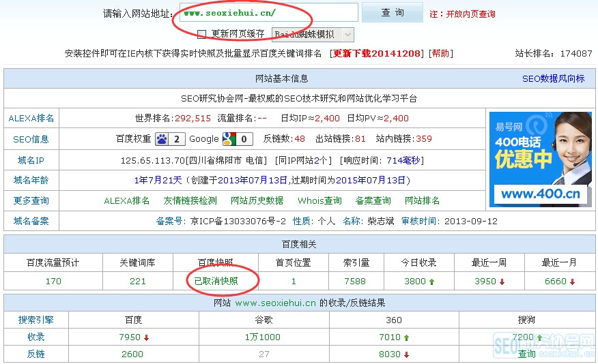Click homepage position value 1
The height and width of the screenshot is (364, 598).
pyautogui.click(x=294, y=282)
